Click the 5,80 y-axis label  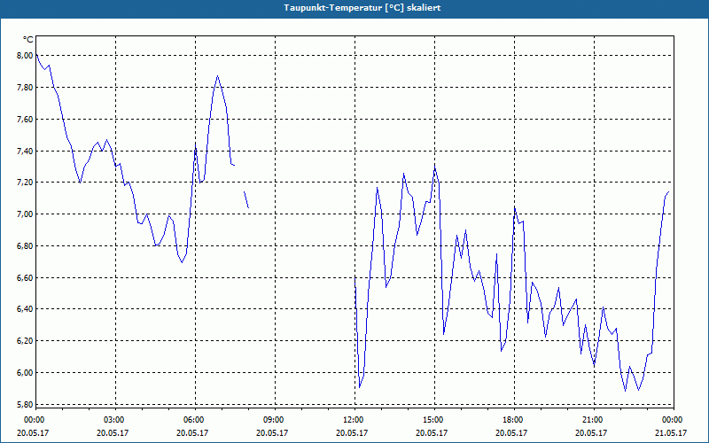pyautogui.click(x=26, y=404)
